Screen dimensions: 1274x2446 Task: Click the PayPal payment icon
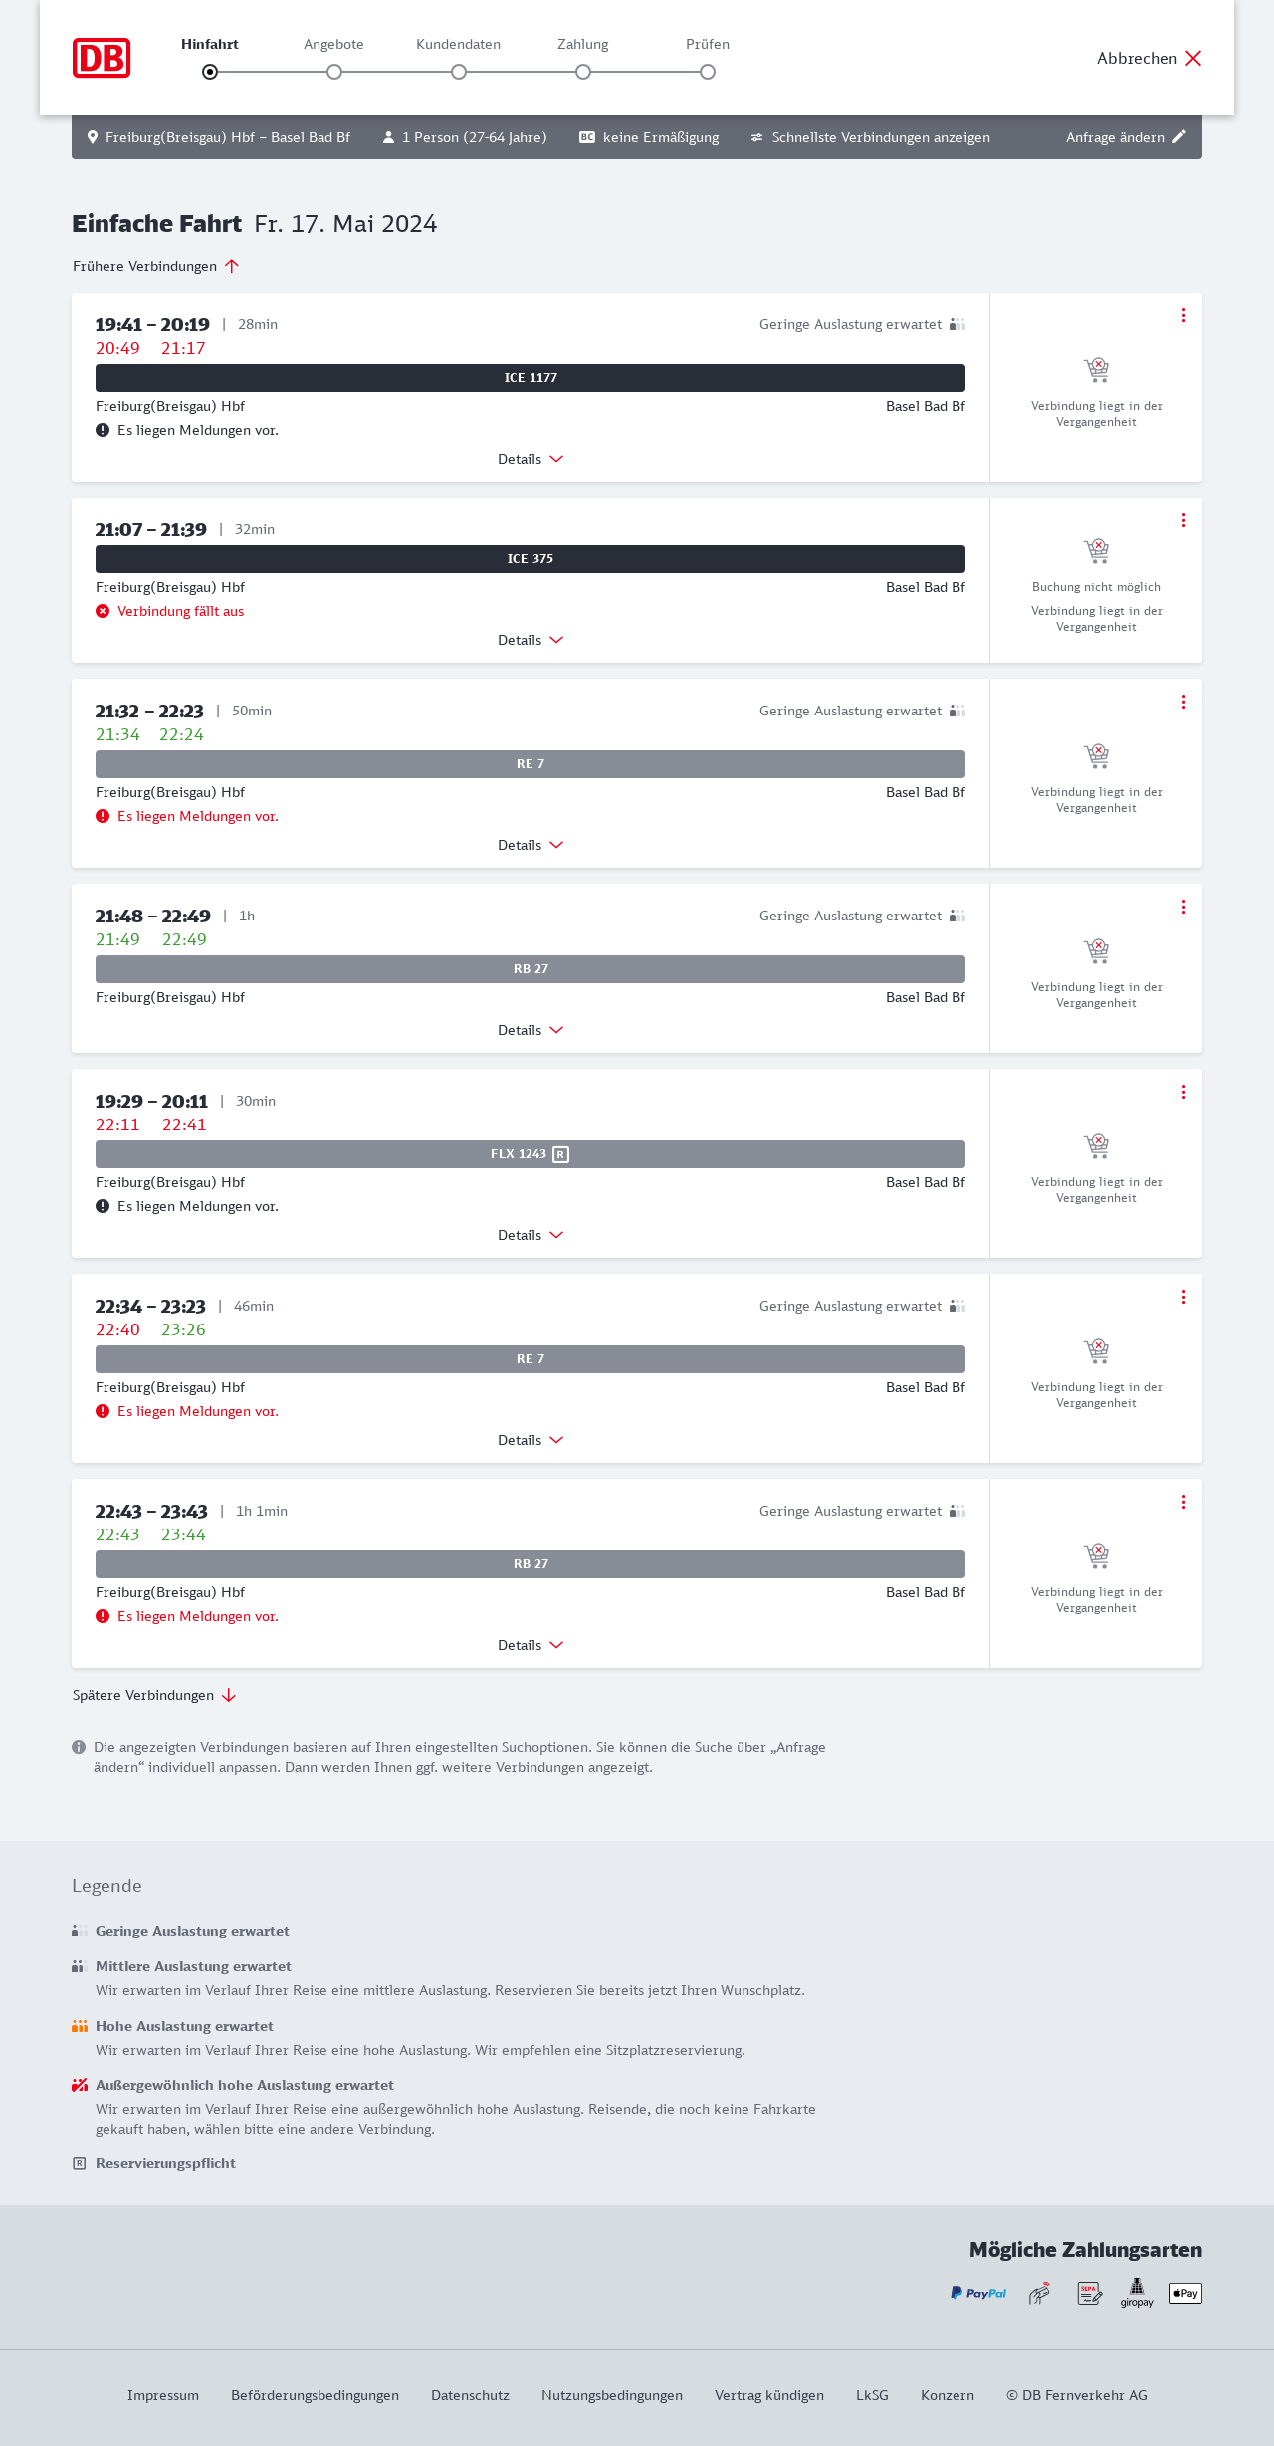978,2293
